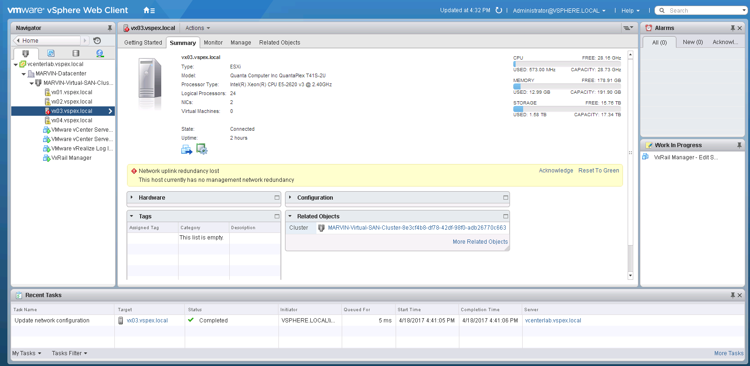This screenshot has height=366, width=750.
Task: Expand the Hardware section
Action: [x=132, y=198]
